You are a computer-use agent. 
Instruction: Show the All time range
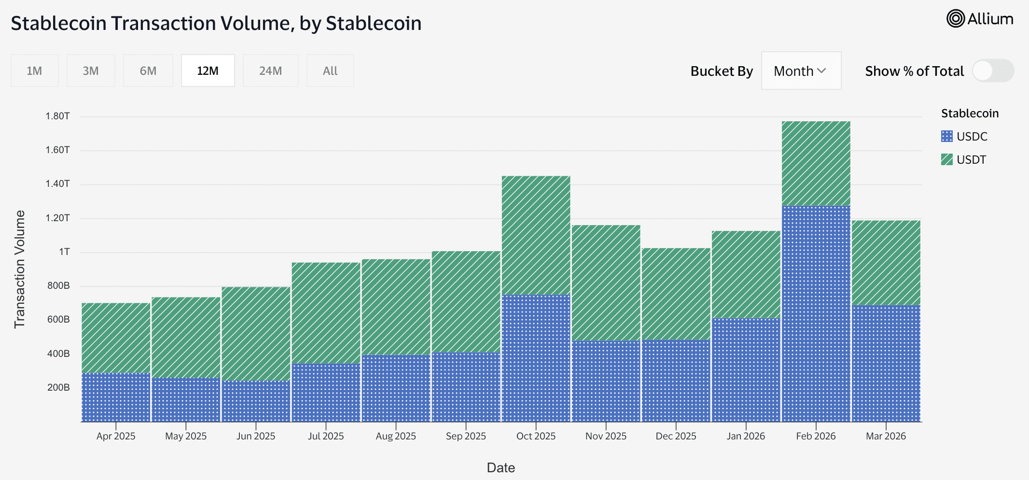click(330, 71)
